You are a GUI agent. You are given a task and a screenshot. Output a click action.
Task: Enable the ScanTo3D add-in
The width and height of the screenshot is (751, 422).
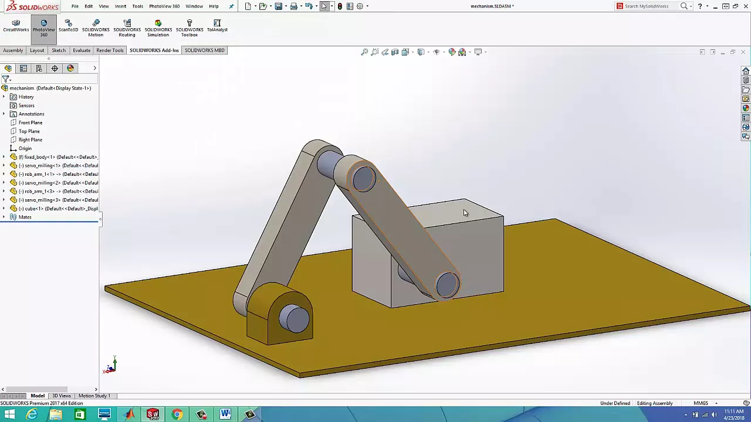point(68,26)
